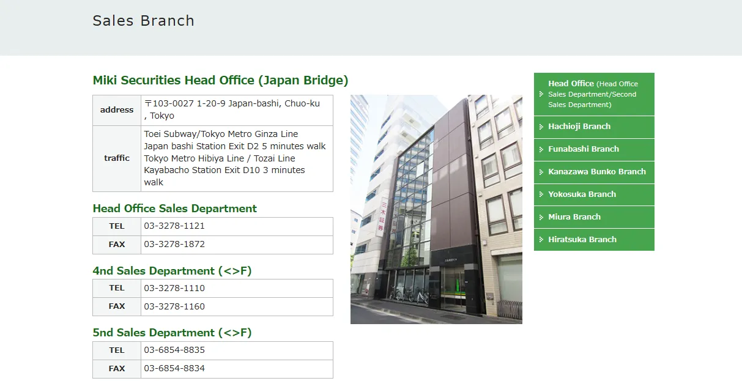Image resolution: width=742 pixels, height=381 pixels.
Task: Click the traffic label cell
Action: 117,158
